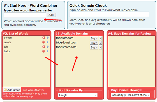Remove the word "domain" with red minus icon
Screen dimensions: 157x102
44,38
